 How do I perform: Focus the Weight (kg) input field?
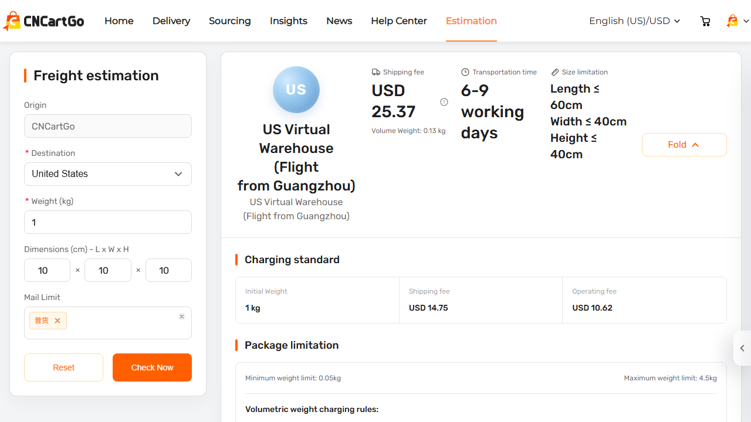tap(108, 222)
